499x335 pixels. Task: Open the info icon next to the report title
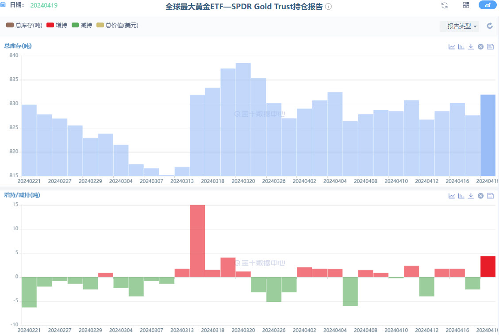(328, 7)
